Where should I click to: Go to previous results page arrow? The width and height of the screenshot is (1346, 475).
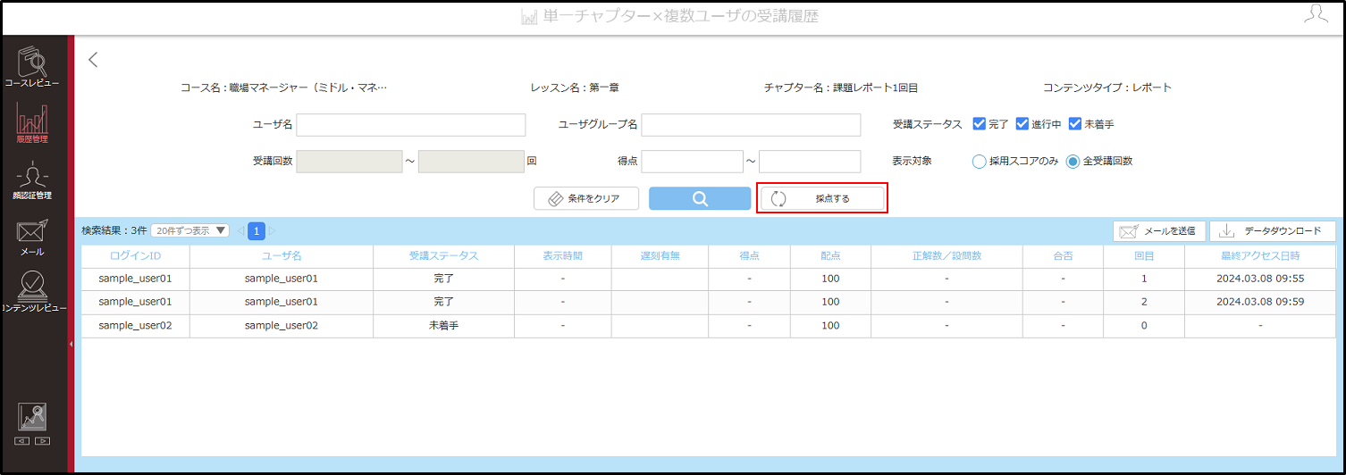(x=240, y=231)
